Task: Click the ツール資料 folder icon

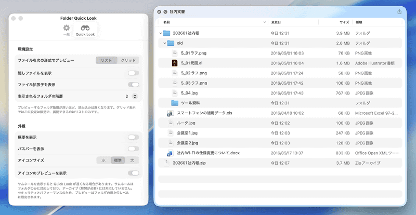Action: tap(175, 103)
